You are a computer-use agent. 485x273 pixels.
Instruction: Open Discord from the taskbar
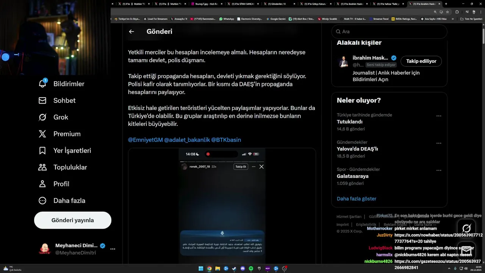point(242,268)
